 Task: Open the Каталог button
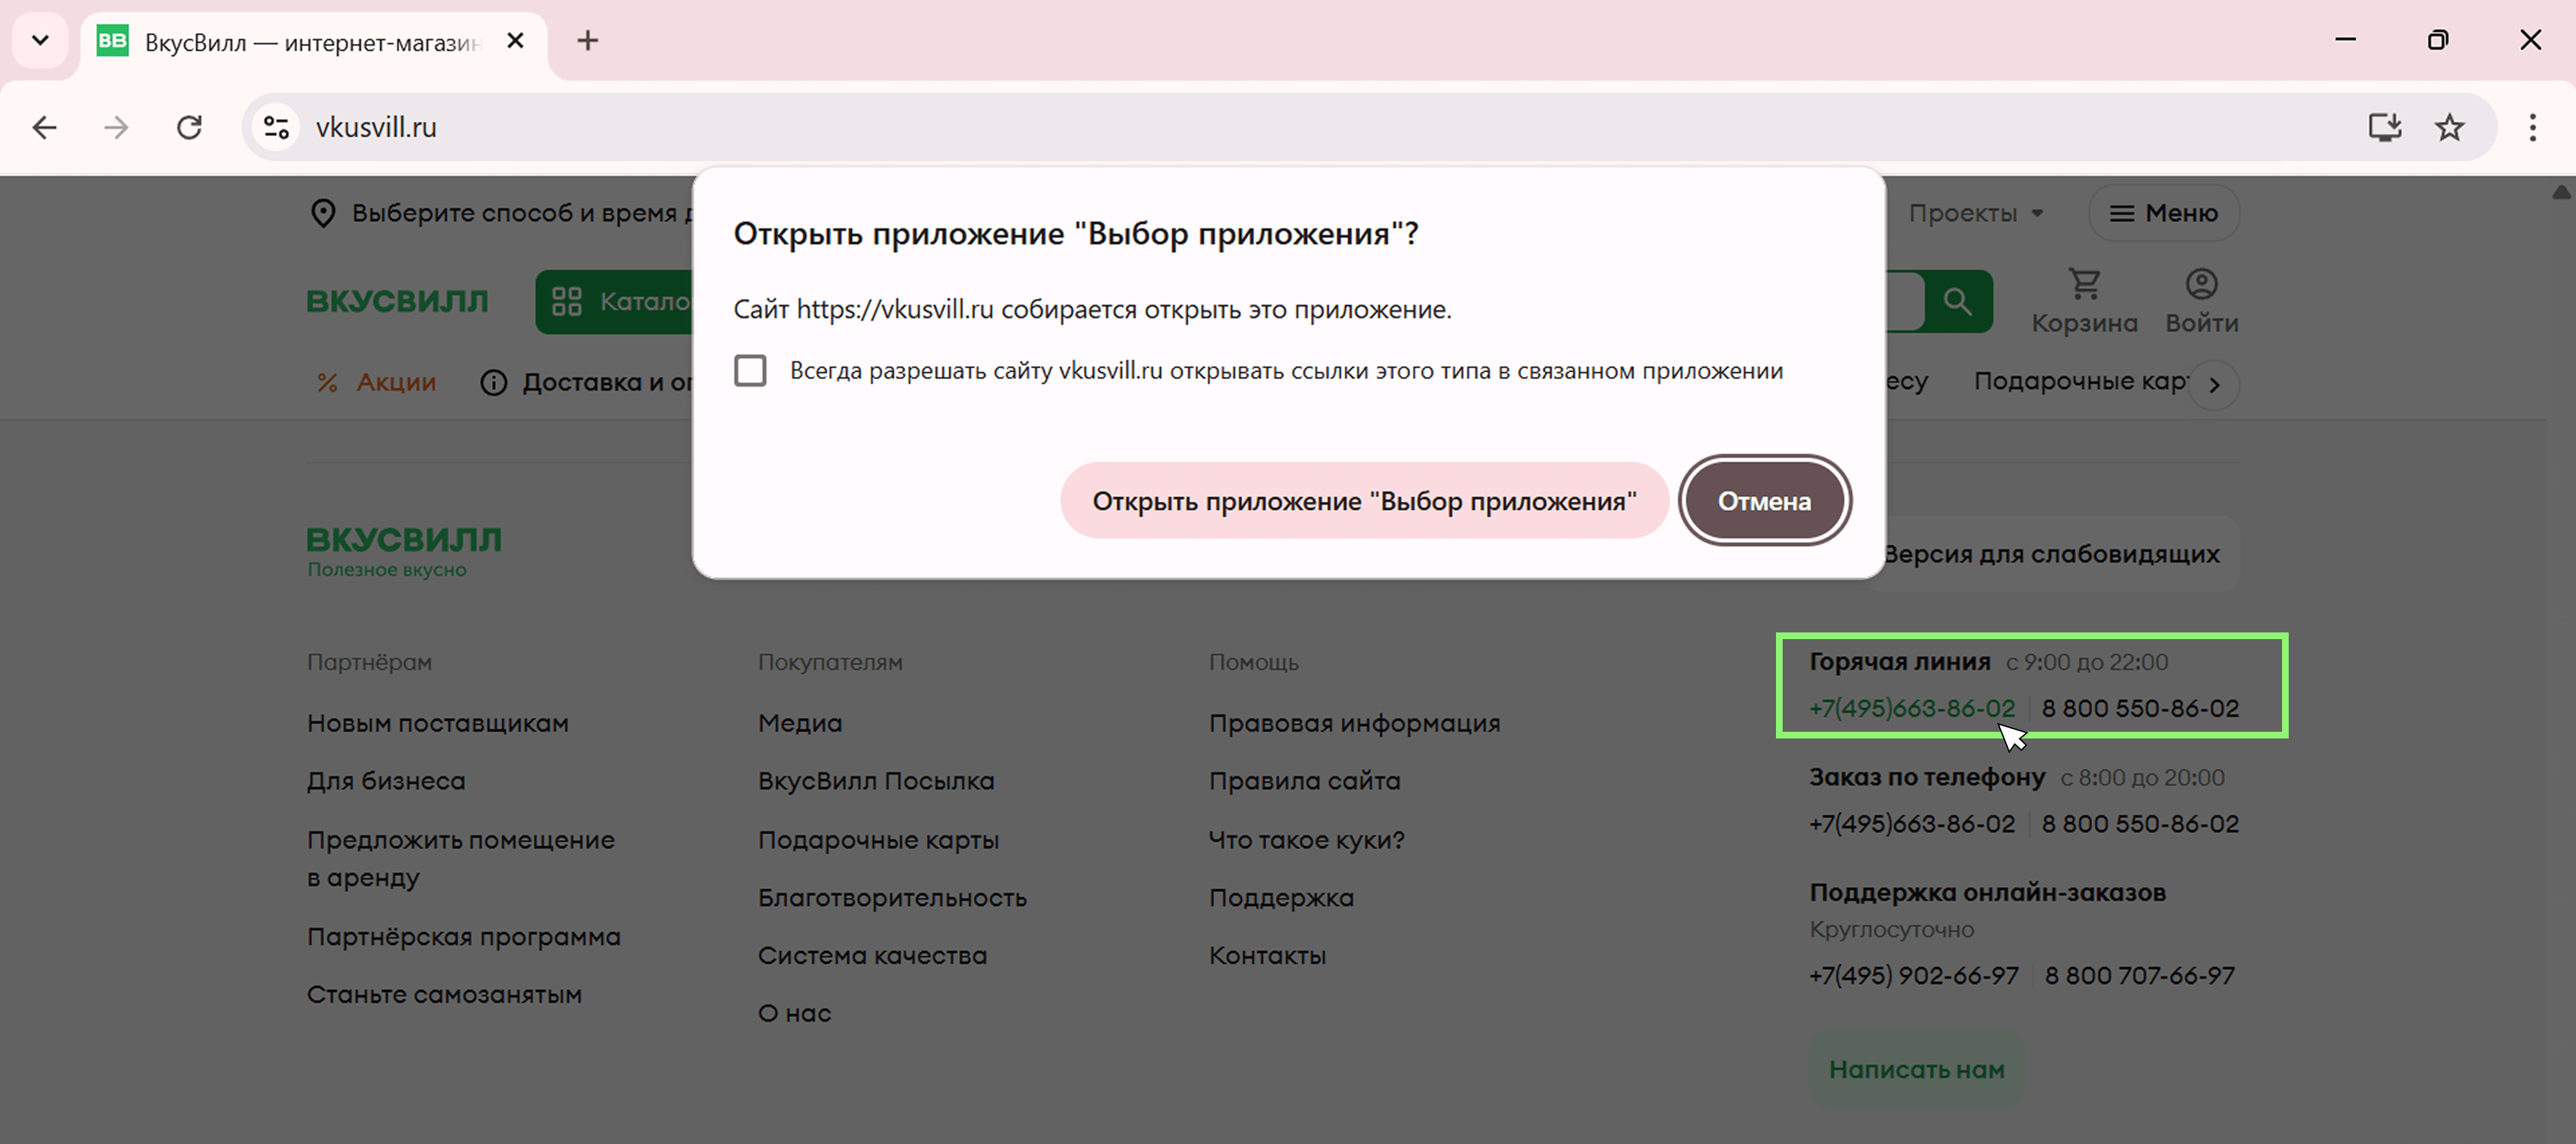pyautogui.click(x=614, y=301)
